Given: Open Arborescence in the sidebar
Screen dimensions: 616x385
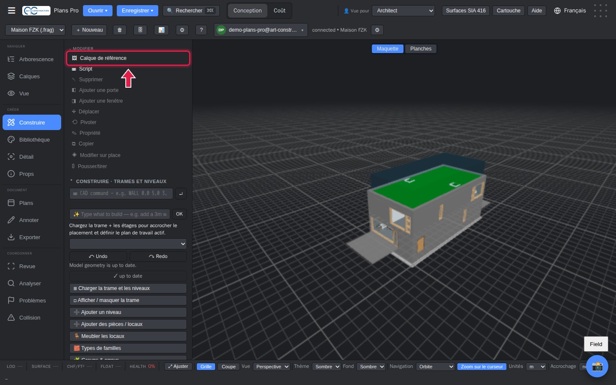Looking at the screenshot, I should coord(32,59).
